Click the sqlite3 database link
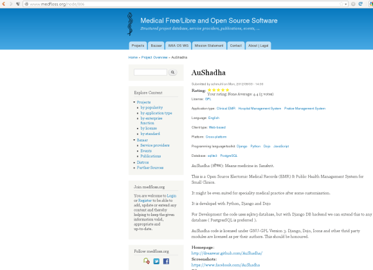The height and width of the screenshot is (270, 373). pyautogui.click(x=212, y=156)
